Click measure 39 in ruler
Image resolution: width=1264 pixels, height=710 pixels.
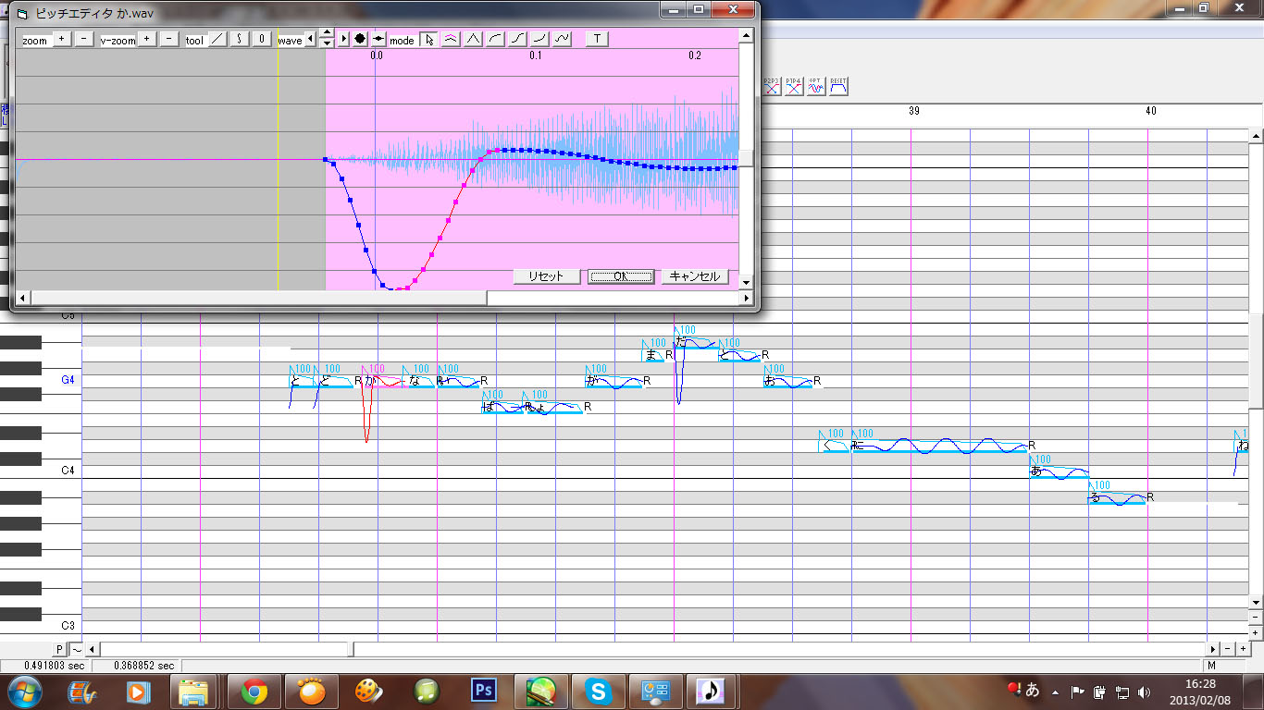[914, 111]
